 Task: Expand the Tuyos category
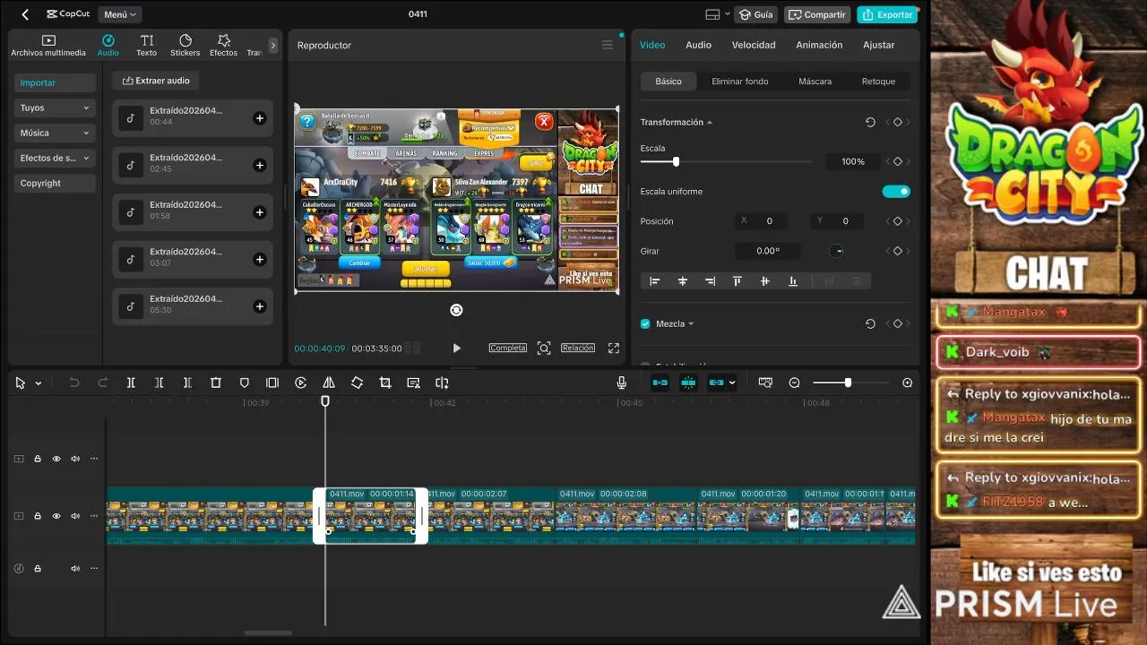tap(55, 107)
